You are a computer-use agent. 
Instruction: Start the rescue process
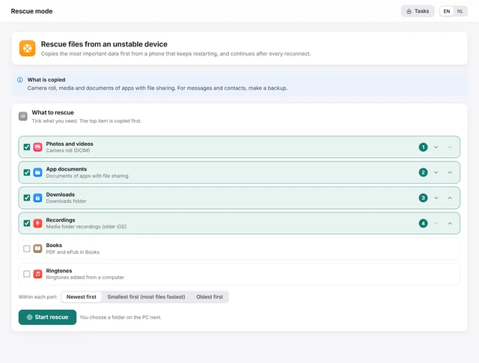click(47, 317)
